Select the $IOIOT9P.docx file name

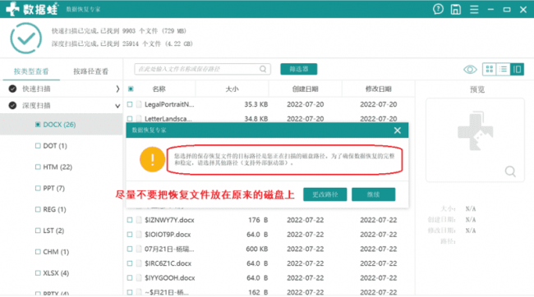click(x=168, y=235)
